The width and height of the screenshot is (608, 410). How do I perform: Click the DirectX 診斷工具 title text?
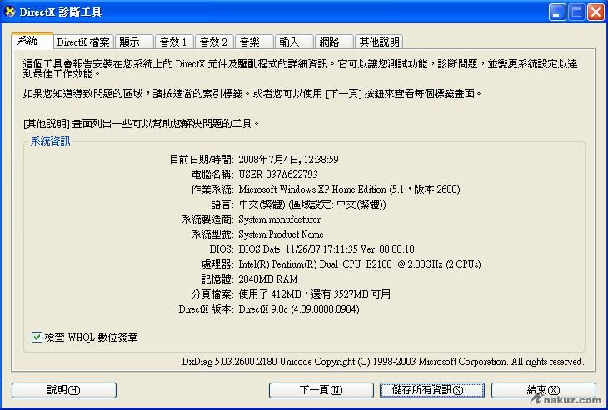(61, 12)
